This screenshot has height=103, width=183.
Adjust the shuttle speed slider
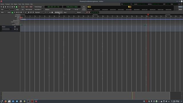click(9, 9)
